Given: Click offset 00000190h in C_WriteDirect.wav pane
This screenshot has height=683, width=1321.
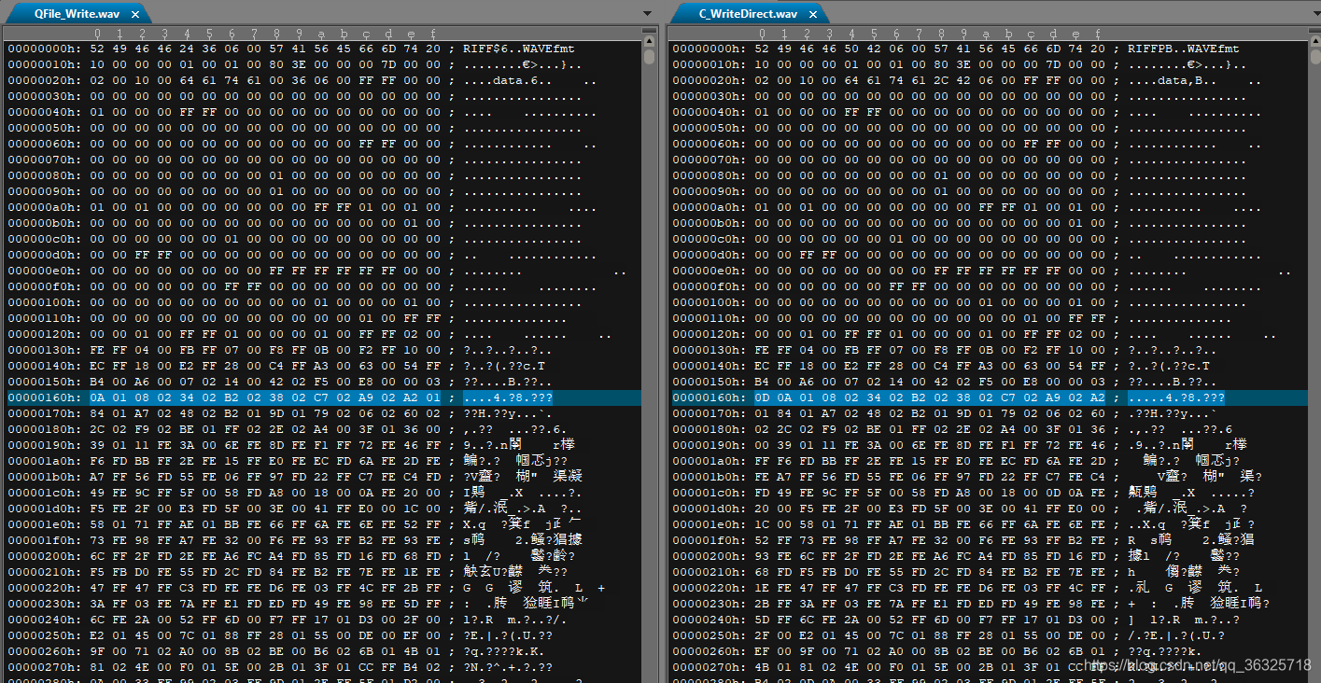Looking at the screenshot, I should point(710,445).
